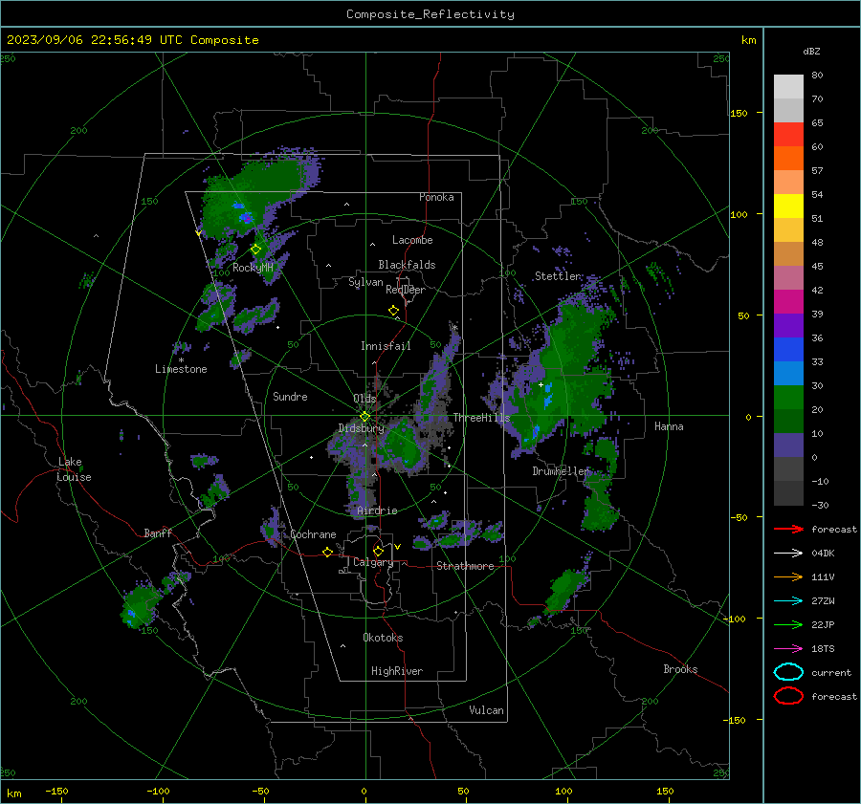The width and height of the screenshot is (861, 804).
Task: Click the Banff label
Action: 158,533
